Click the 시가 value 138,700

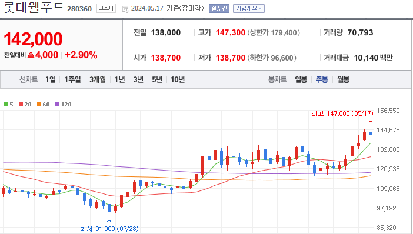point(166,58)
